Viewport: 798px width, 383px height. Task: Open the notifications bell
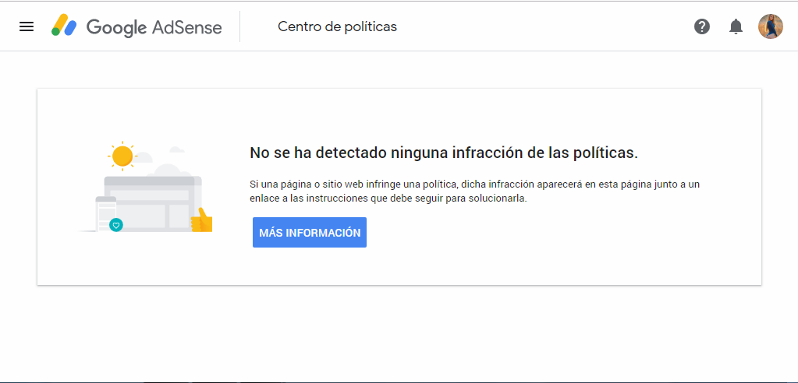(x=736, y=26)
